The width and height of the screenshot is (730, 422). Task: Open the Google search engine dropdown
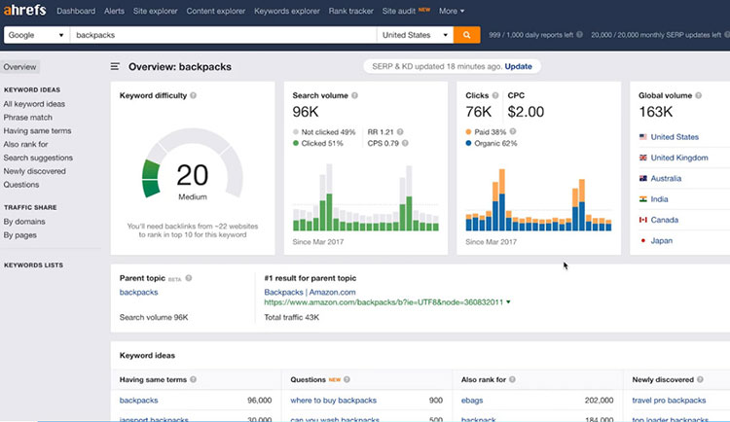[35, 35]
